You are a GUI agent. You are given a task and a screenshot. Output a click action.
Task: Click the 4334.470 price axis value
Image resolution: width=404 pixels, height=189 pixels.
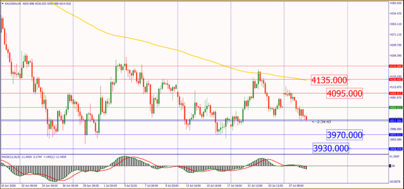(396, 13)
